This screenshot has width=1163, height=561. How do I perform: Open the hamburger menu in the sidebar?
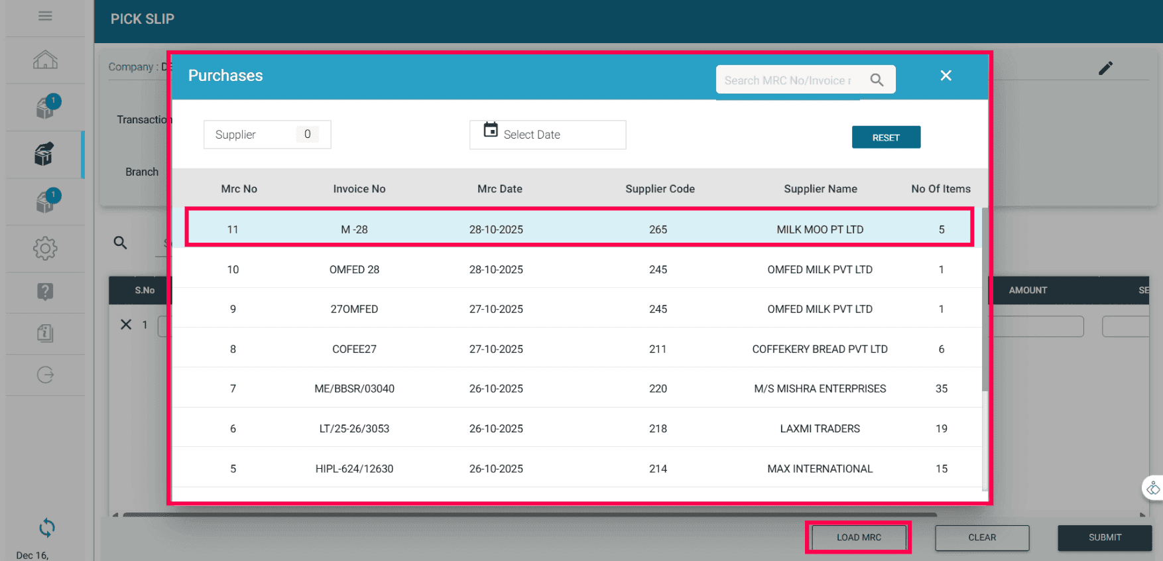click(x=45, y=16)
